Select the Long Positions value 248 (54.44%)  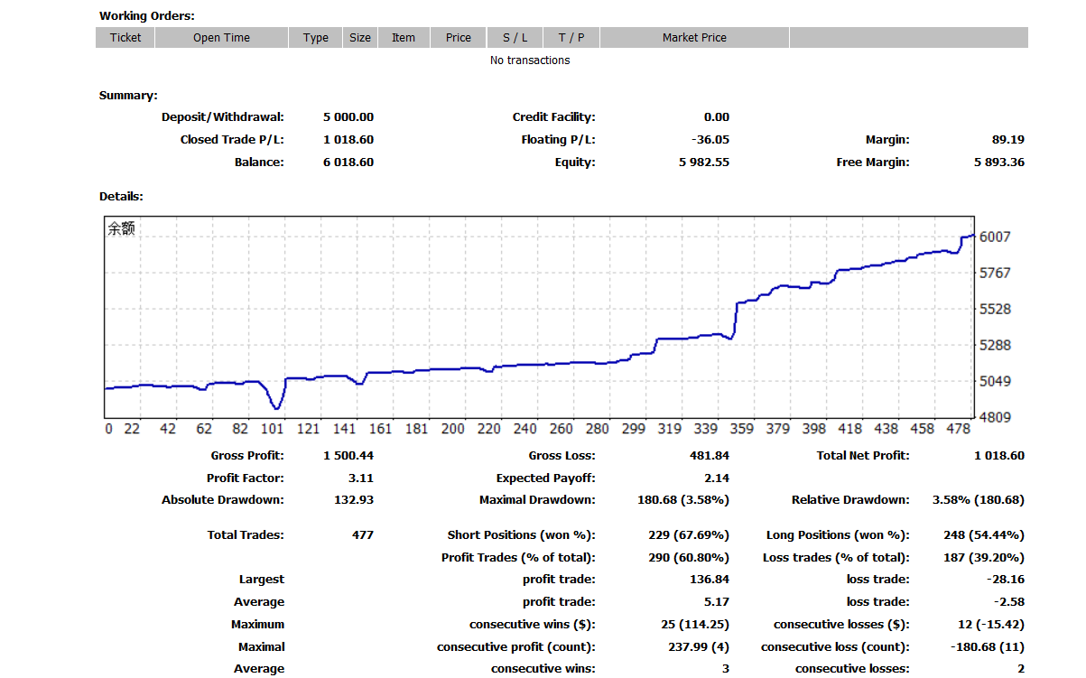(x=984, y=534)
